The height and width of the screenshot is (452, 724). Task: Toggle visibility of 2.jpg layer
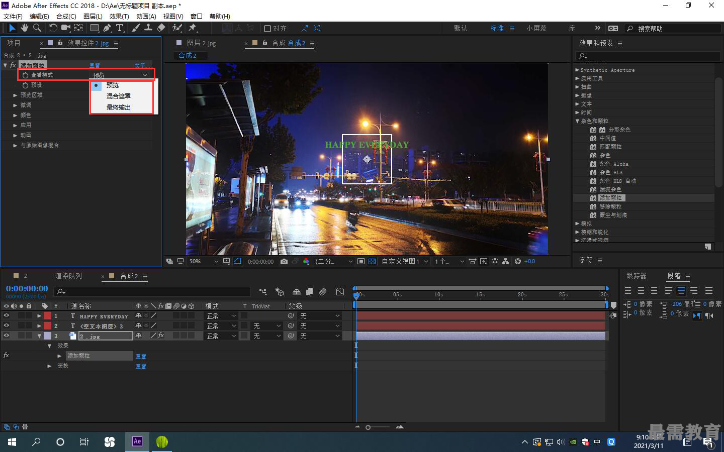(x=7, y=336)
